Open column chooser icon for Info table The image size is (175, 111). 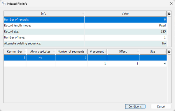pyautogui.click(x=169, y=14)
